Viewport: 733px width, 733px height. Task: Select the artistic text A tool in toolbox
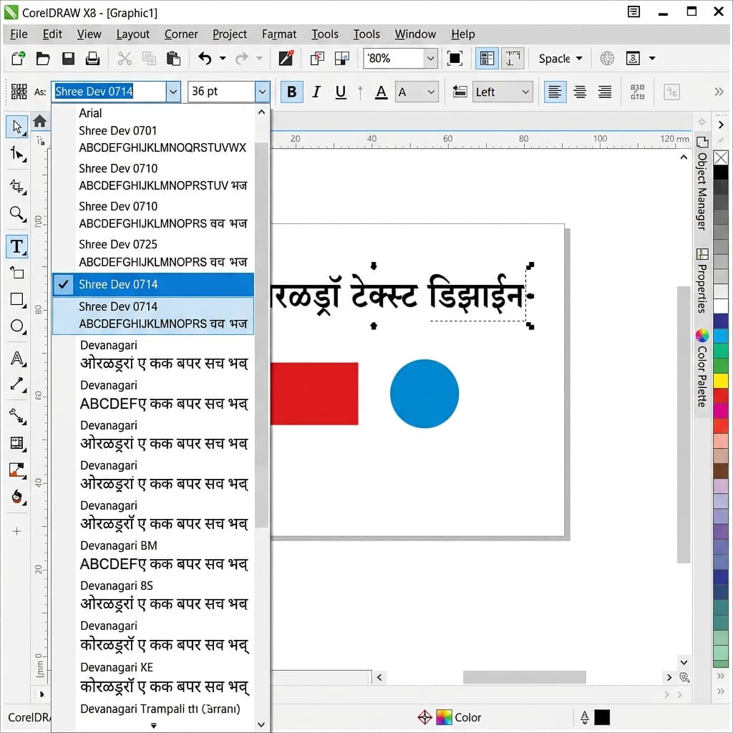(17, 359)
